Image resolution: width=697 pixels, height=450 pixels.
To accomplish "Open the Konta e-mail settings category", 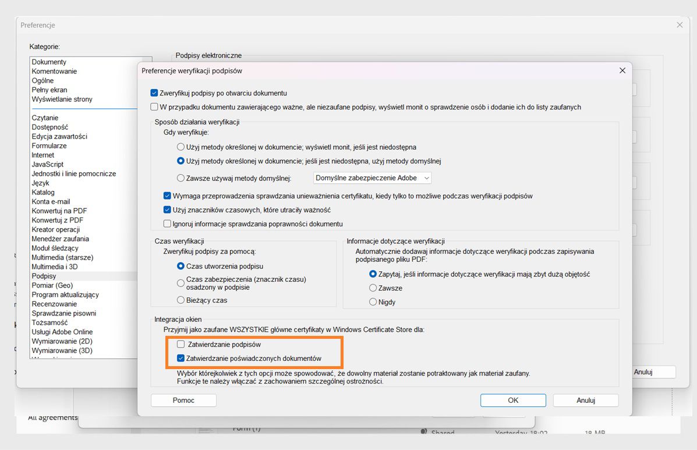I will (x=49, y=201).
